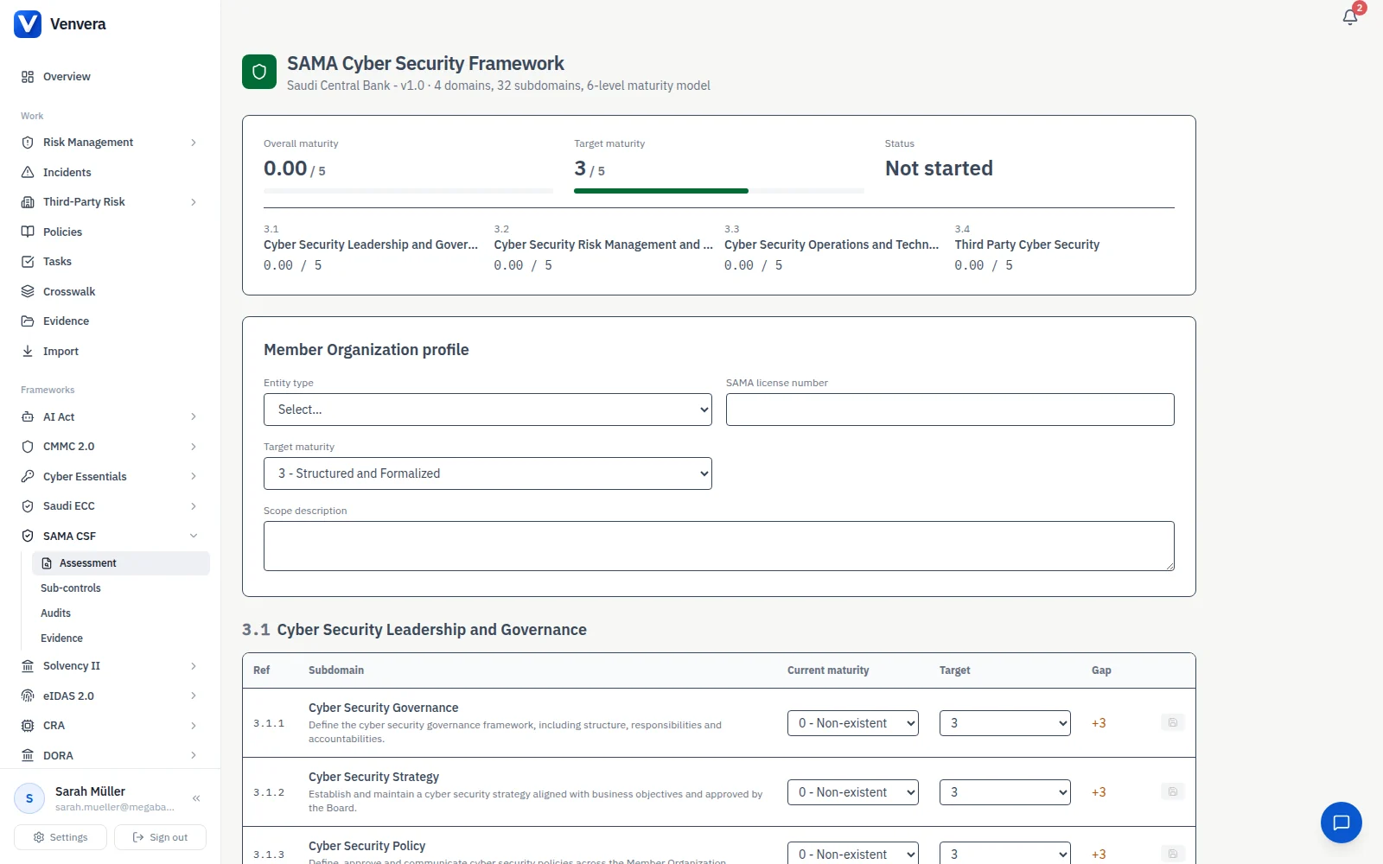Click the Evidence folder icon in Work section
Screen dimensions: 1383x864
click(28, 321)
